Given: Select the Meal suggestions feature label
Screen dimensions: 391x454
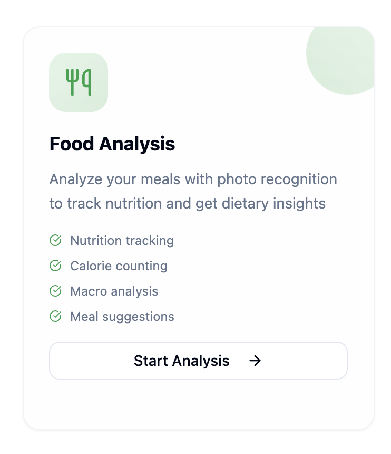Looking at the screenshot, I should (x=122, y=317).
